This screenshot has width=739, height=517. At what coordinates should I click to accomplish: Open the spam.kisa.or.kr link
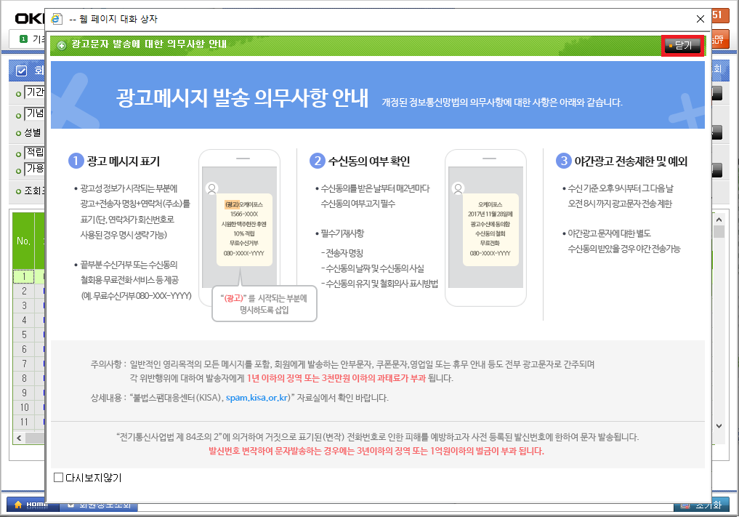(258, 398)
